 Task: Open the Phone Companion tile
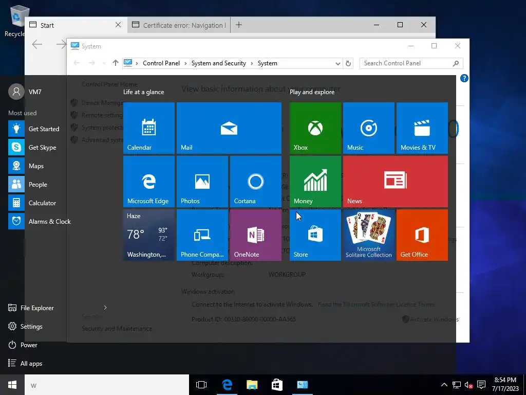click(202, 235)
